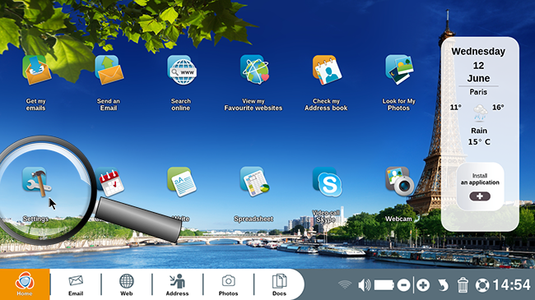Launch the Send an Email icon
The width and height of the screenshot is (535, 300).
[x=109, y=70]
